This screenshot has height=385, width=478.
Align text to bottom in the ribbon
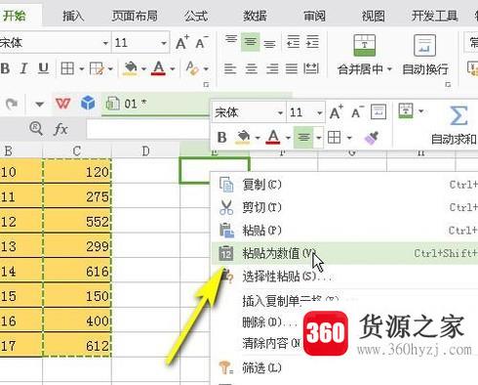point(269,43)
